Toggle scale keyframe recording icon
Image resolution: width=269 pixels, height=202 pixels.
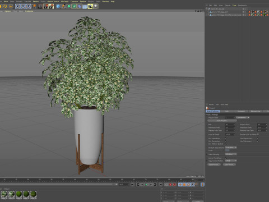[x=184, y=185]
